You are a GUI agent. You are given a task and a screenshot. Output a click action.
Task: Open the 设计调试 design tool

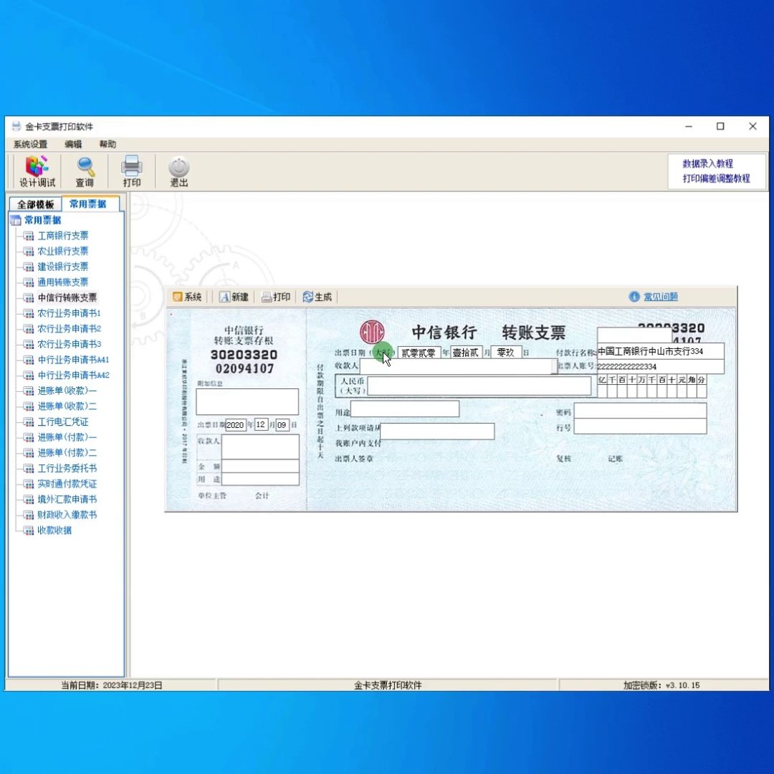[x=37, y=171]
